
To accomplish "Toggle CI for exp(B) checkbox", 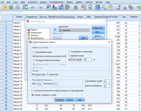I will pyautogui.click(x=69, y=60).
